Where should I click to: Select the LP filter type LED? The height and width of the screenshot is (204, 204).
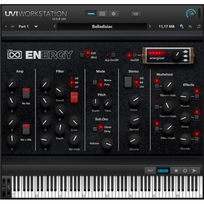(72, 87)
